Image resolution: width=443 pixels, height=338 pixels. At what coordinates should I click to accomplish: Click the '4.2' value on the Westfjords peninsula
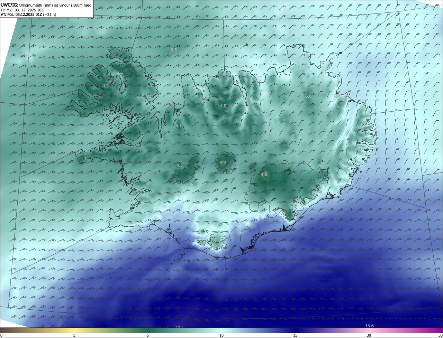pos(106,86)
